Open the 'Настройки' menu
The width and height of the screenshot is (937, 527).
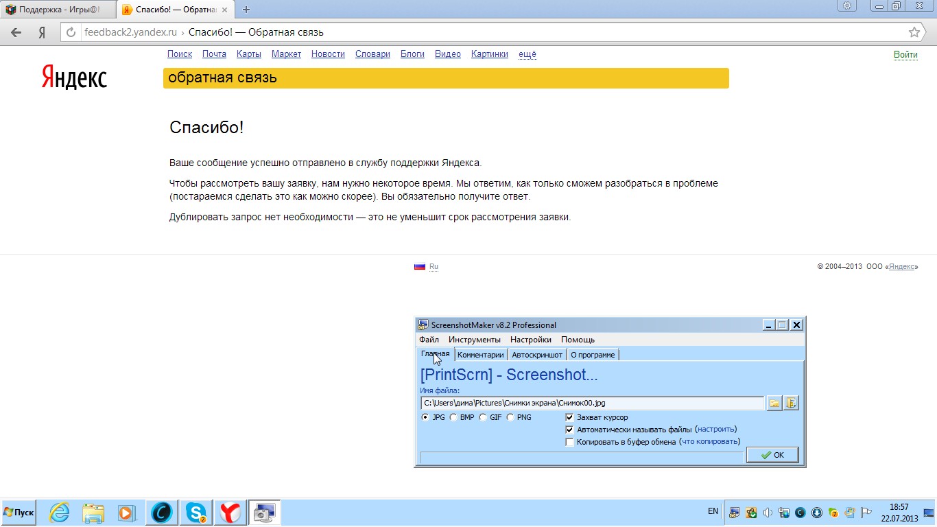pyautogui.click(x=531, y=340)
